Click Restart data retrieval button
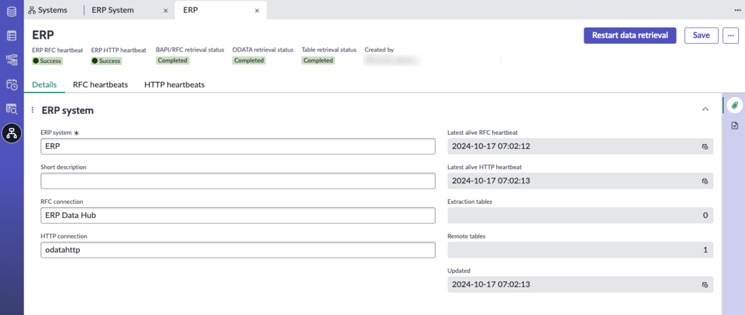This screenshot has width=745, height=315. [630, 36]
